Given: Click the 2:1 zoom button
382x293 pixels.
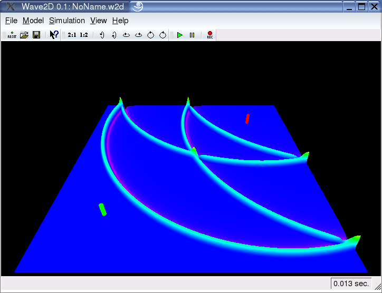Looking at the screenshot, I should click(72, 35).
